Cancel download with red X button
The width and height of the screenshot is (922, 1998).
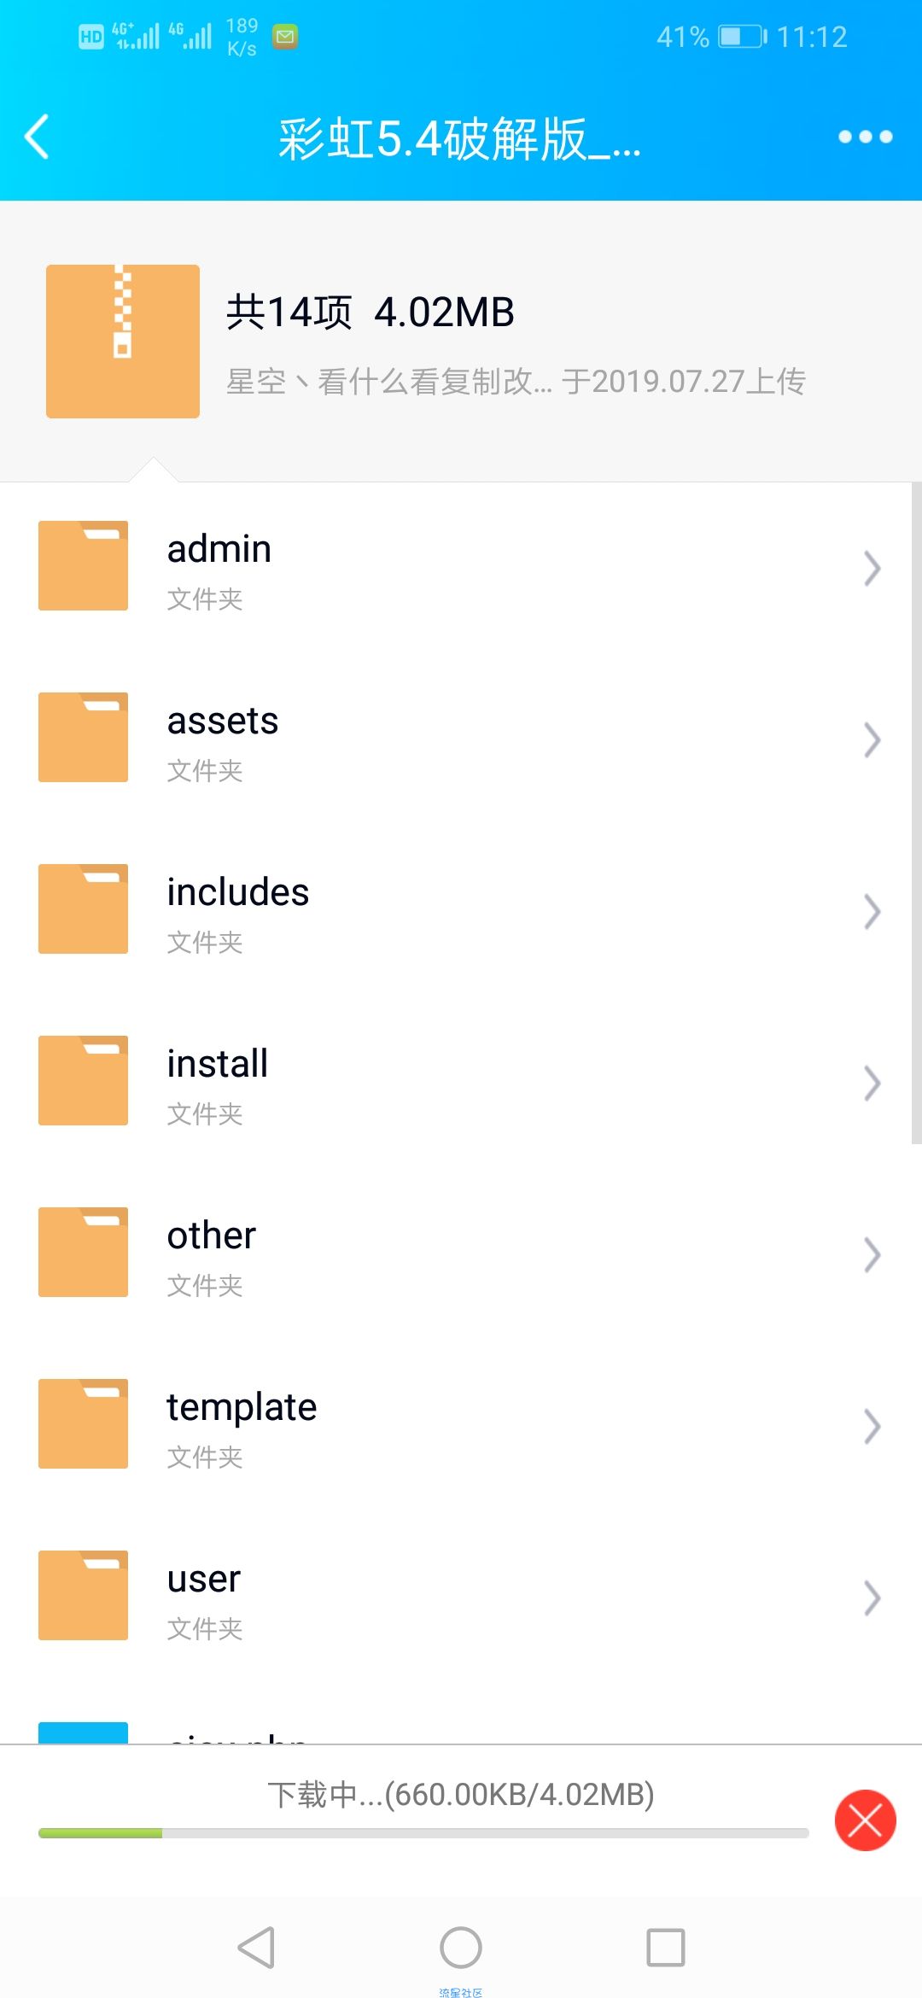[865, 1820]
